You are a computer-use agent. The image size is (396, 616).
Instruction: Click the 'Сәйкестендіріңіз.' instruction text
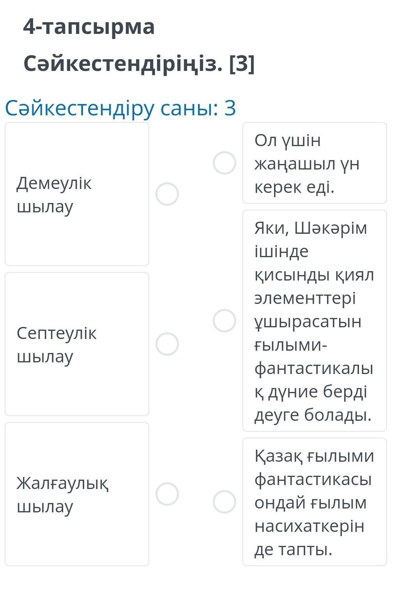coord(123,64)
